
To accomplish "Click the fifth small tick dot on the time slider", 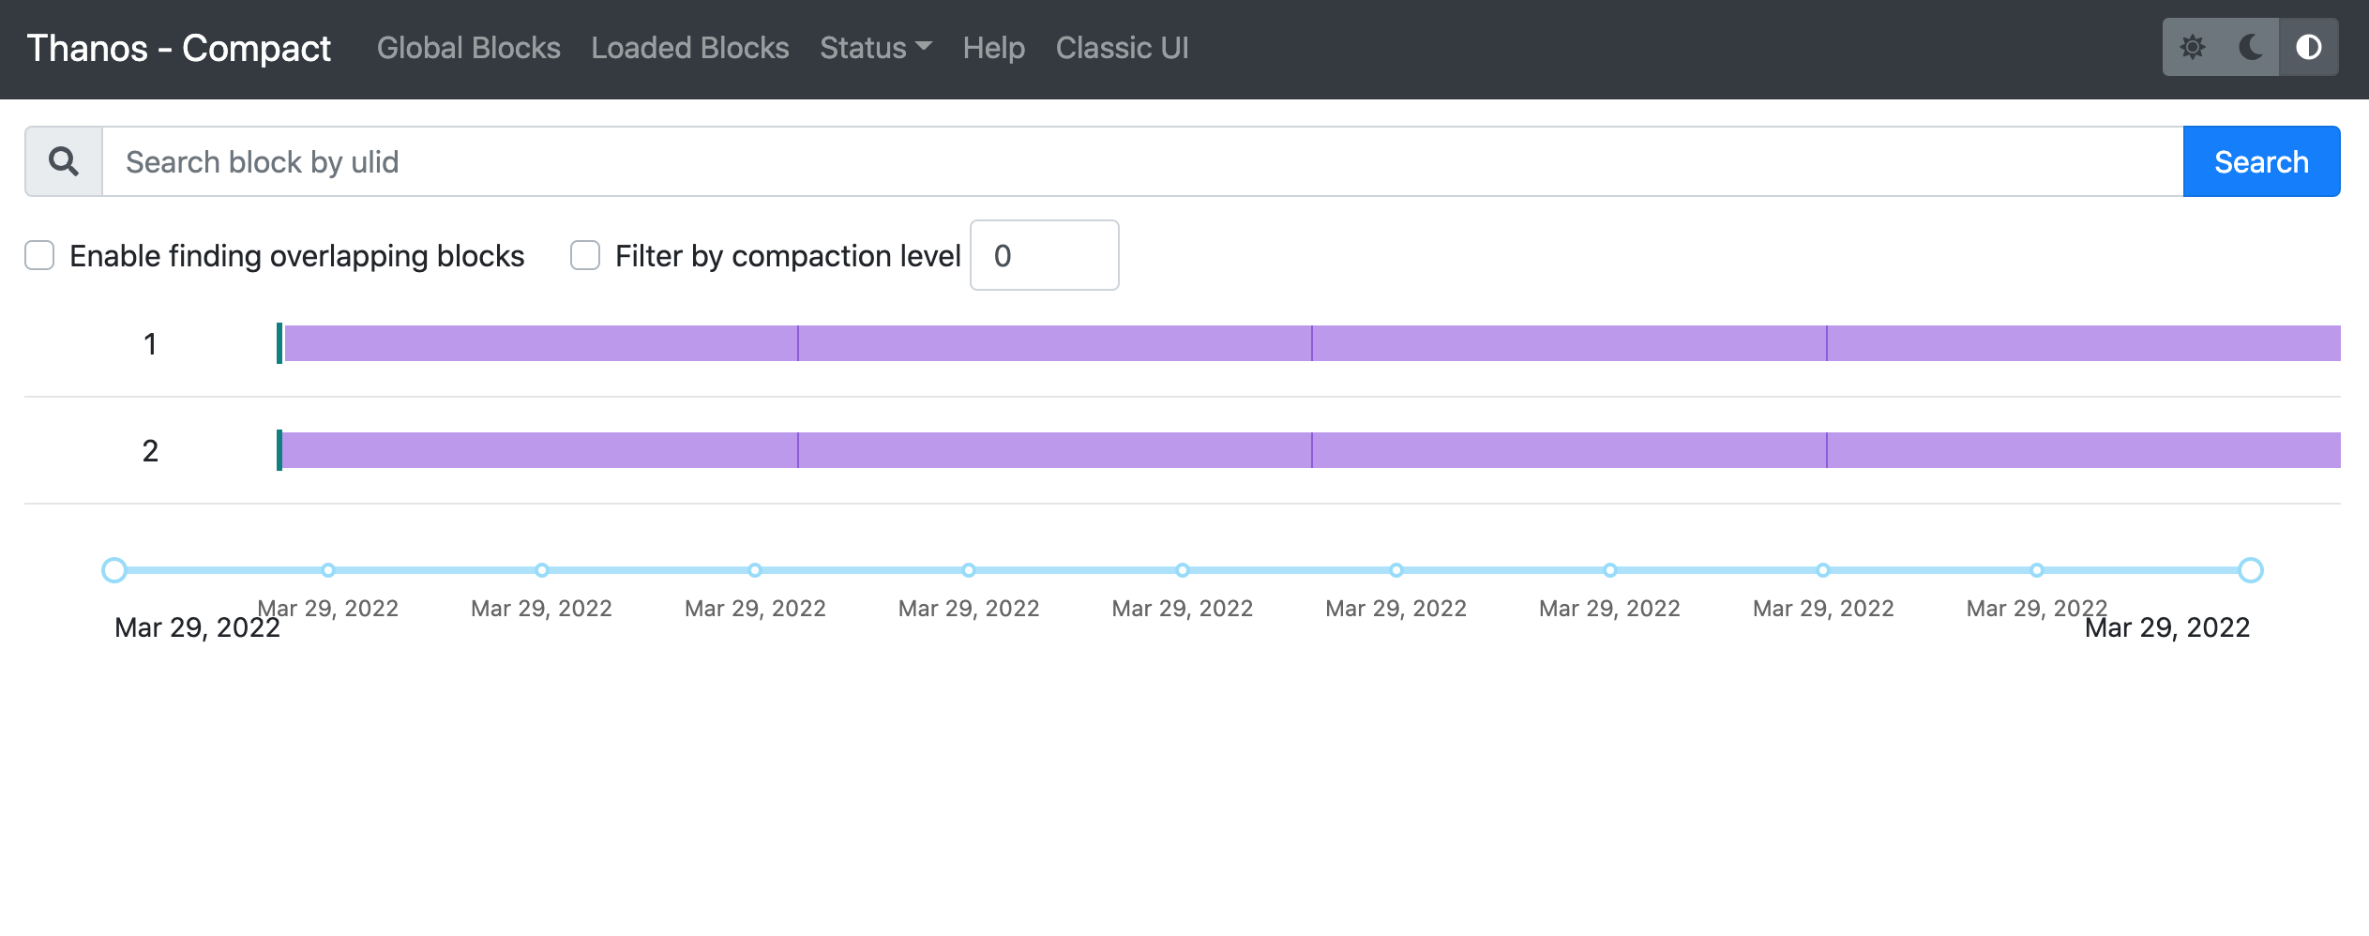I will click(1183, 570).
